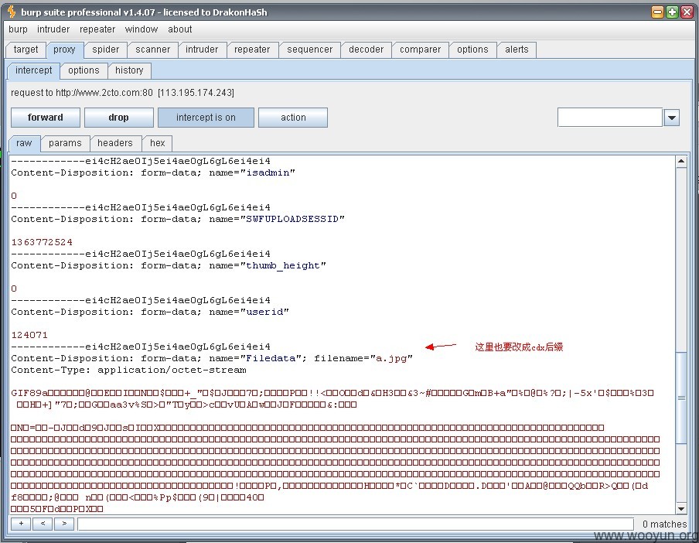This screenshot has width=699, height=543.
Task: Open the comparer tab
Action: tap(420, 50)
